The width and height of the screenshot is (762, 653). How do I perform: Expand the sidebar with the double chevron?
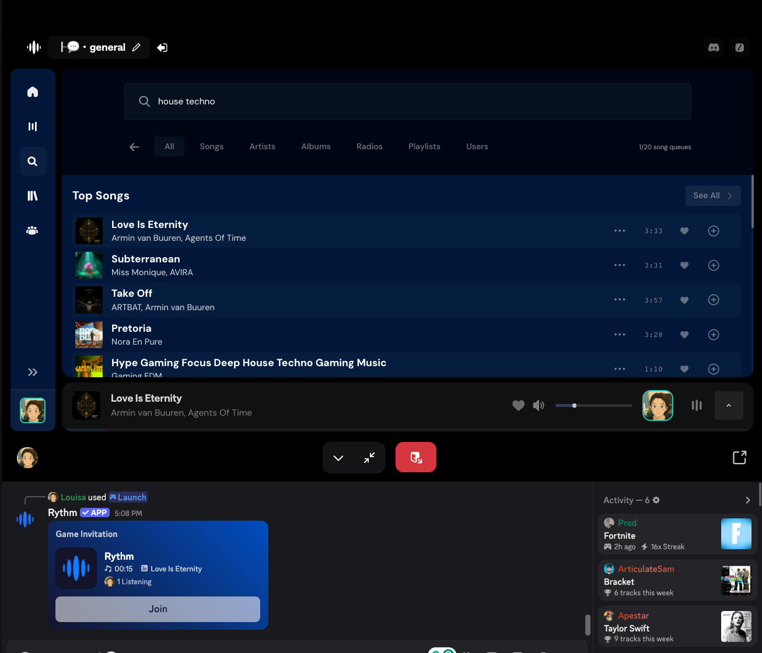[33, 372]
